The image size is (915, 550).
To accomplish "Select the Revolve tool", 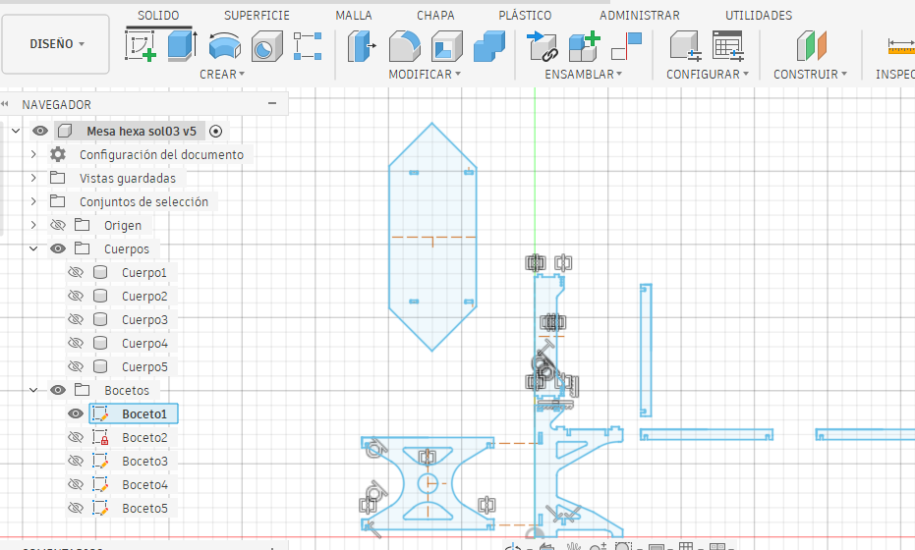I will click(225, 46).
